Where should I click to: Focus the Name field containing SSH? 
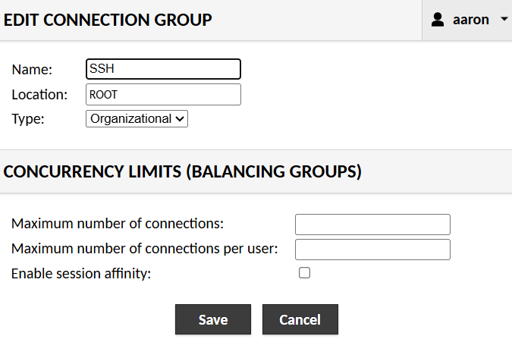click(163, 69)
